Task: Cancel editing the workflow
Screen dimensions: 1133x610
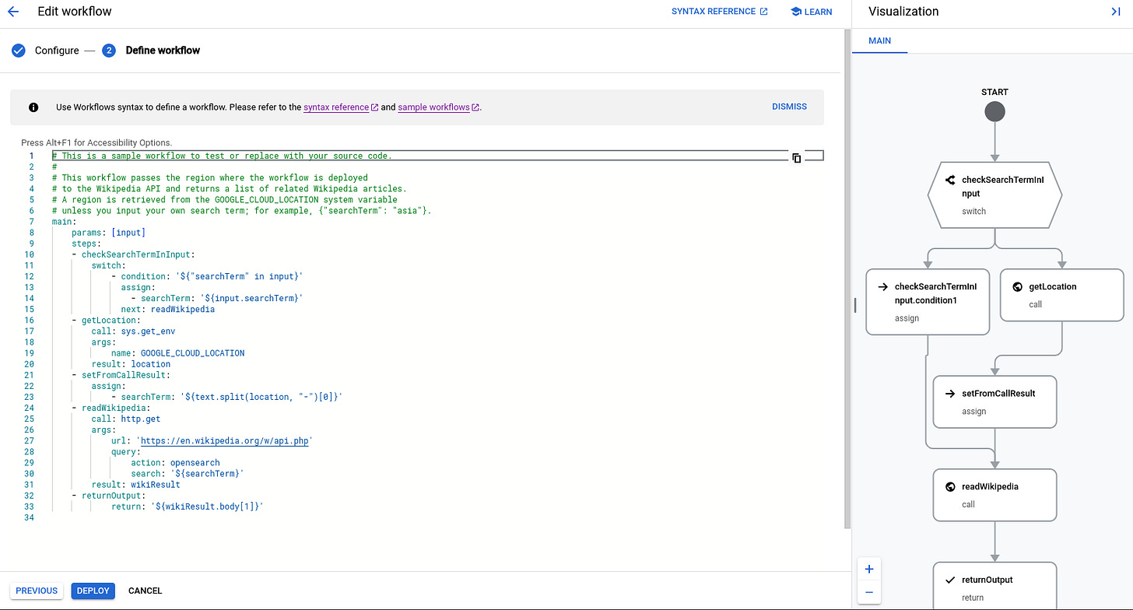Action: coord(146,591)
